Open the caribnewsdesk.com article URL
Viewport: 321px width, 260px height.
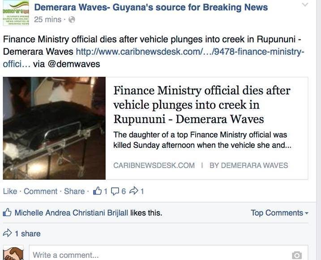[154, 58]
